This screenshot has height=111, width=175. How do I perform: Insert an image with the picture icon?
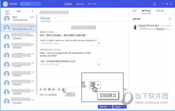coord(49,89)
